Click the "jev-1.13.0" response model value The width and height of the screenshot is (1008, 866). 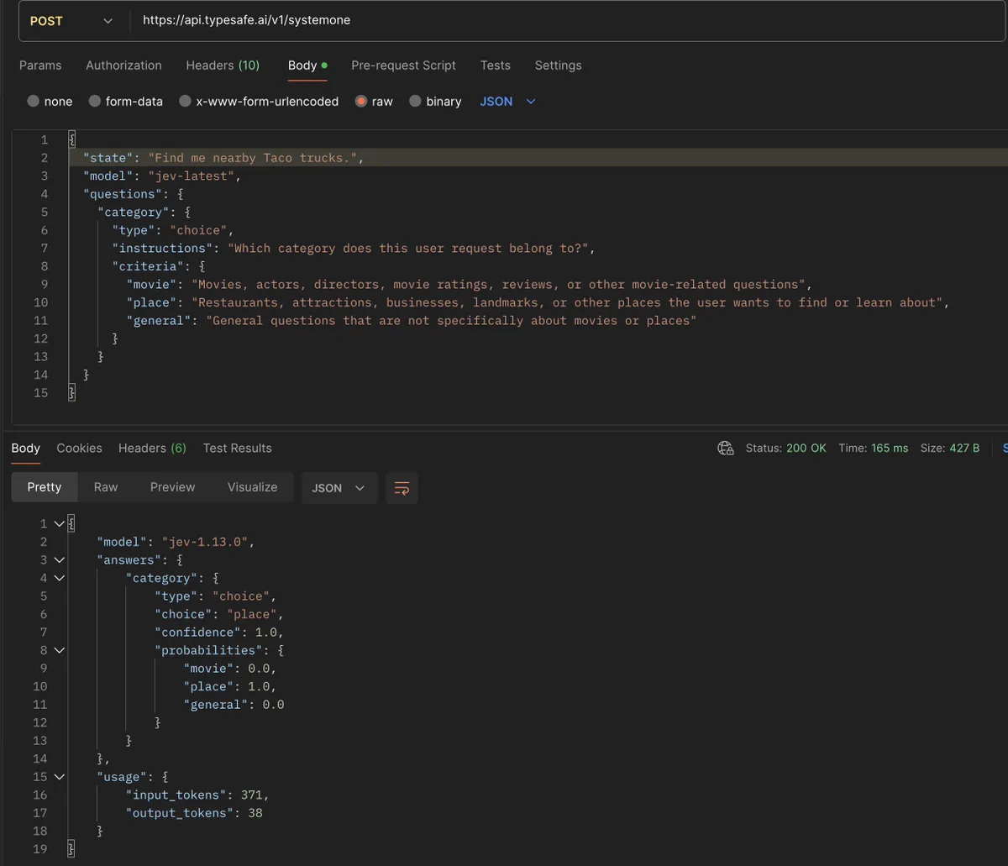click(206, 542)
